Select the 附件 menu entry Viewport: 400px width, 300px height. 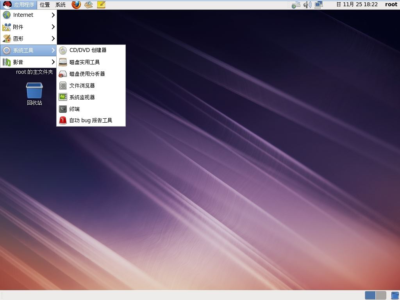click(x=28, y=27)
